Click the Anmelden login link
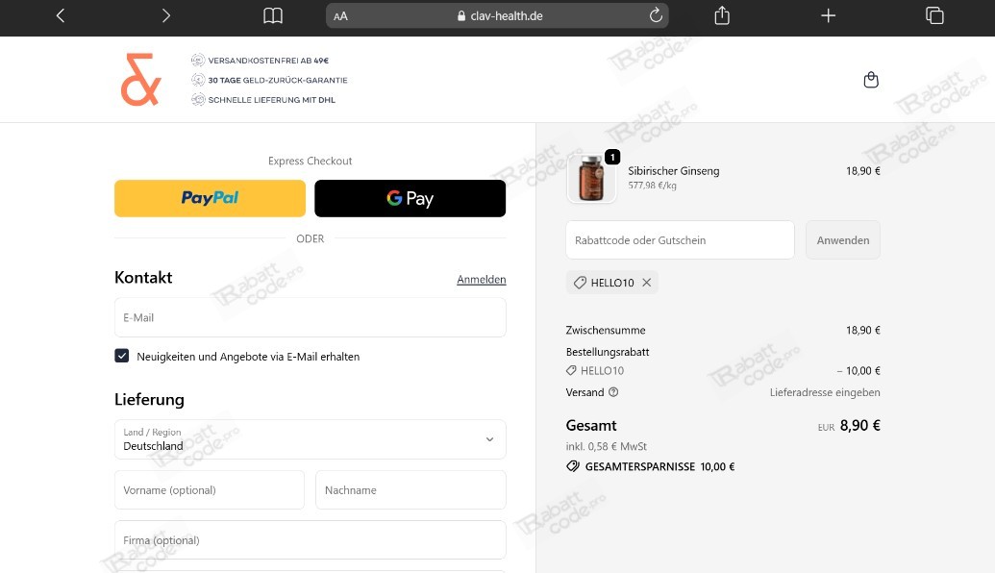This screenshot has height=573, width=995. click(481, 279)
